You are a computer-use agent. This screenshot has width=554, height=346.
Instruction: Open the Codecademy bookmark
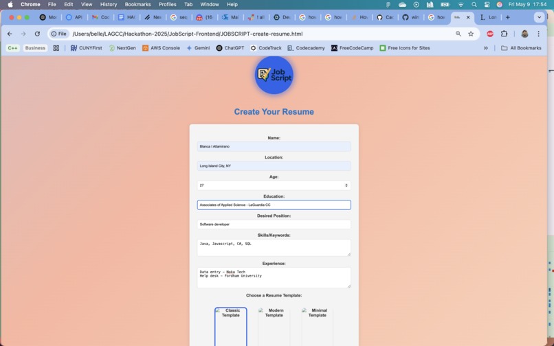(x=306, y=48)
